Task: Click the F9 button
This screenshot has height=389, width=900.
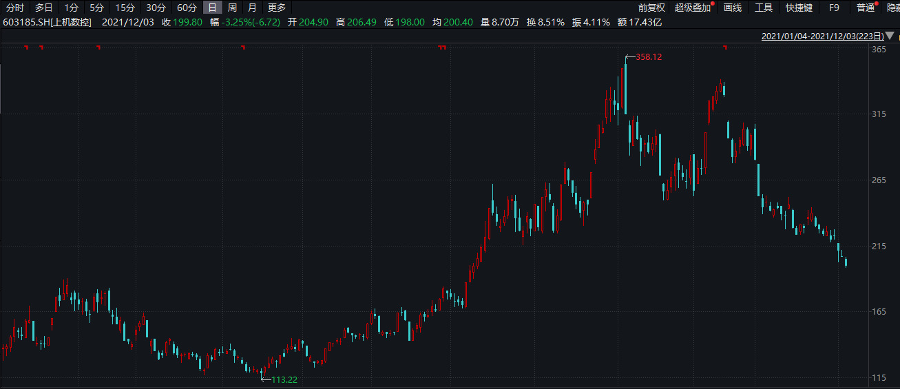Action: pyautogui.click(x=834, y=8)
